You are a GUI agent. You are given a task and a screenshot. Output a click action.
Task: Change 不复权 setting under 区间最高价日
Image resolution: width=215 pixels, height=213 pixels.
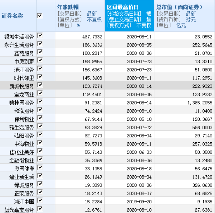[x=144, y=25]
